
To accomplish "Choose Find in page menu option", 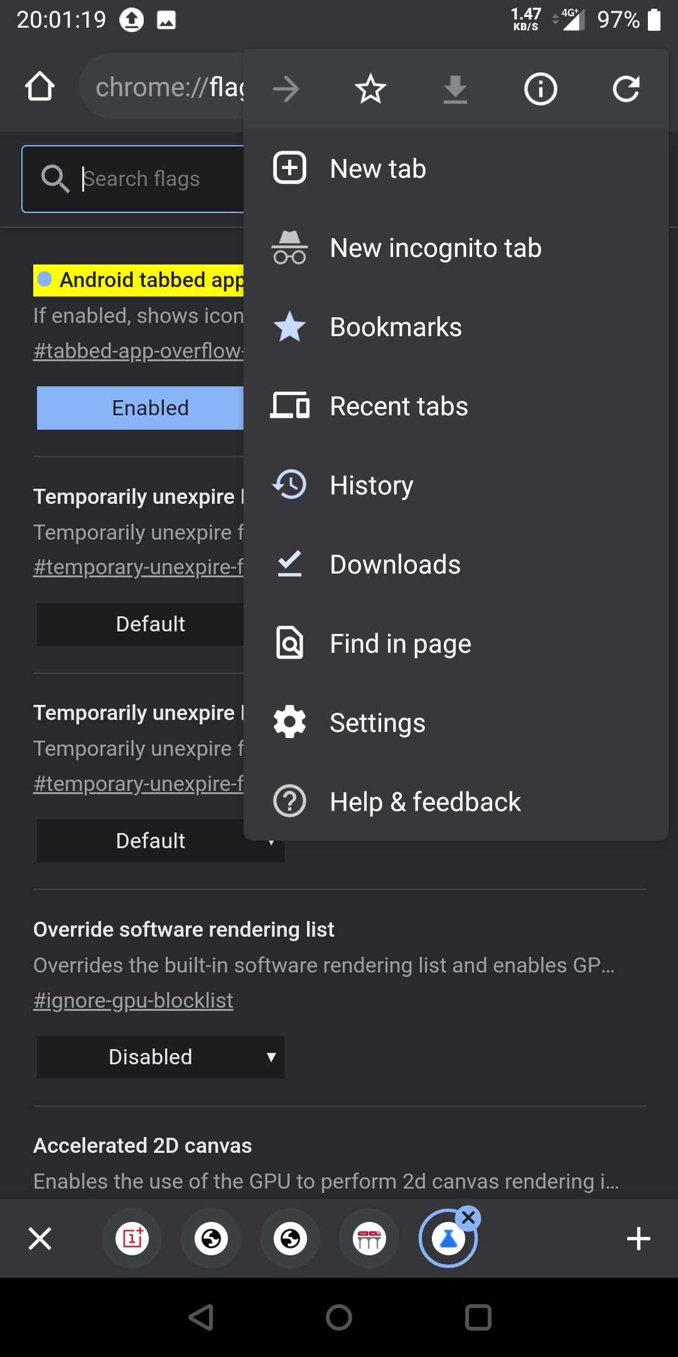I will (x=401, y=644).
